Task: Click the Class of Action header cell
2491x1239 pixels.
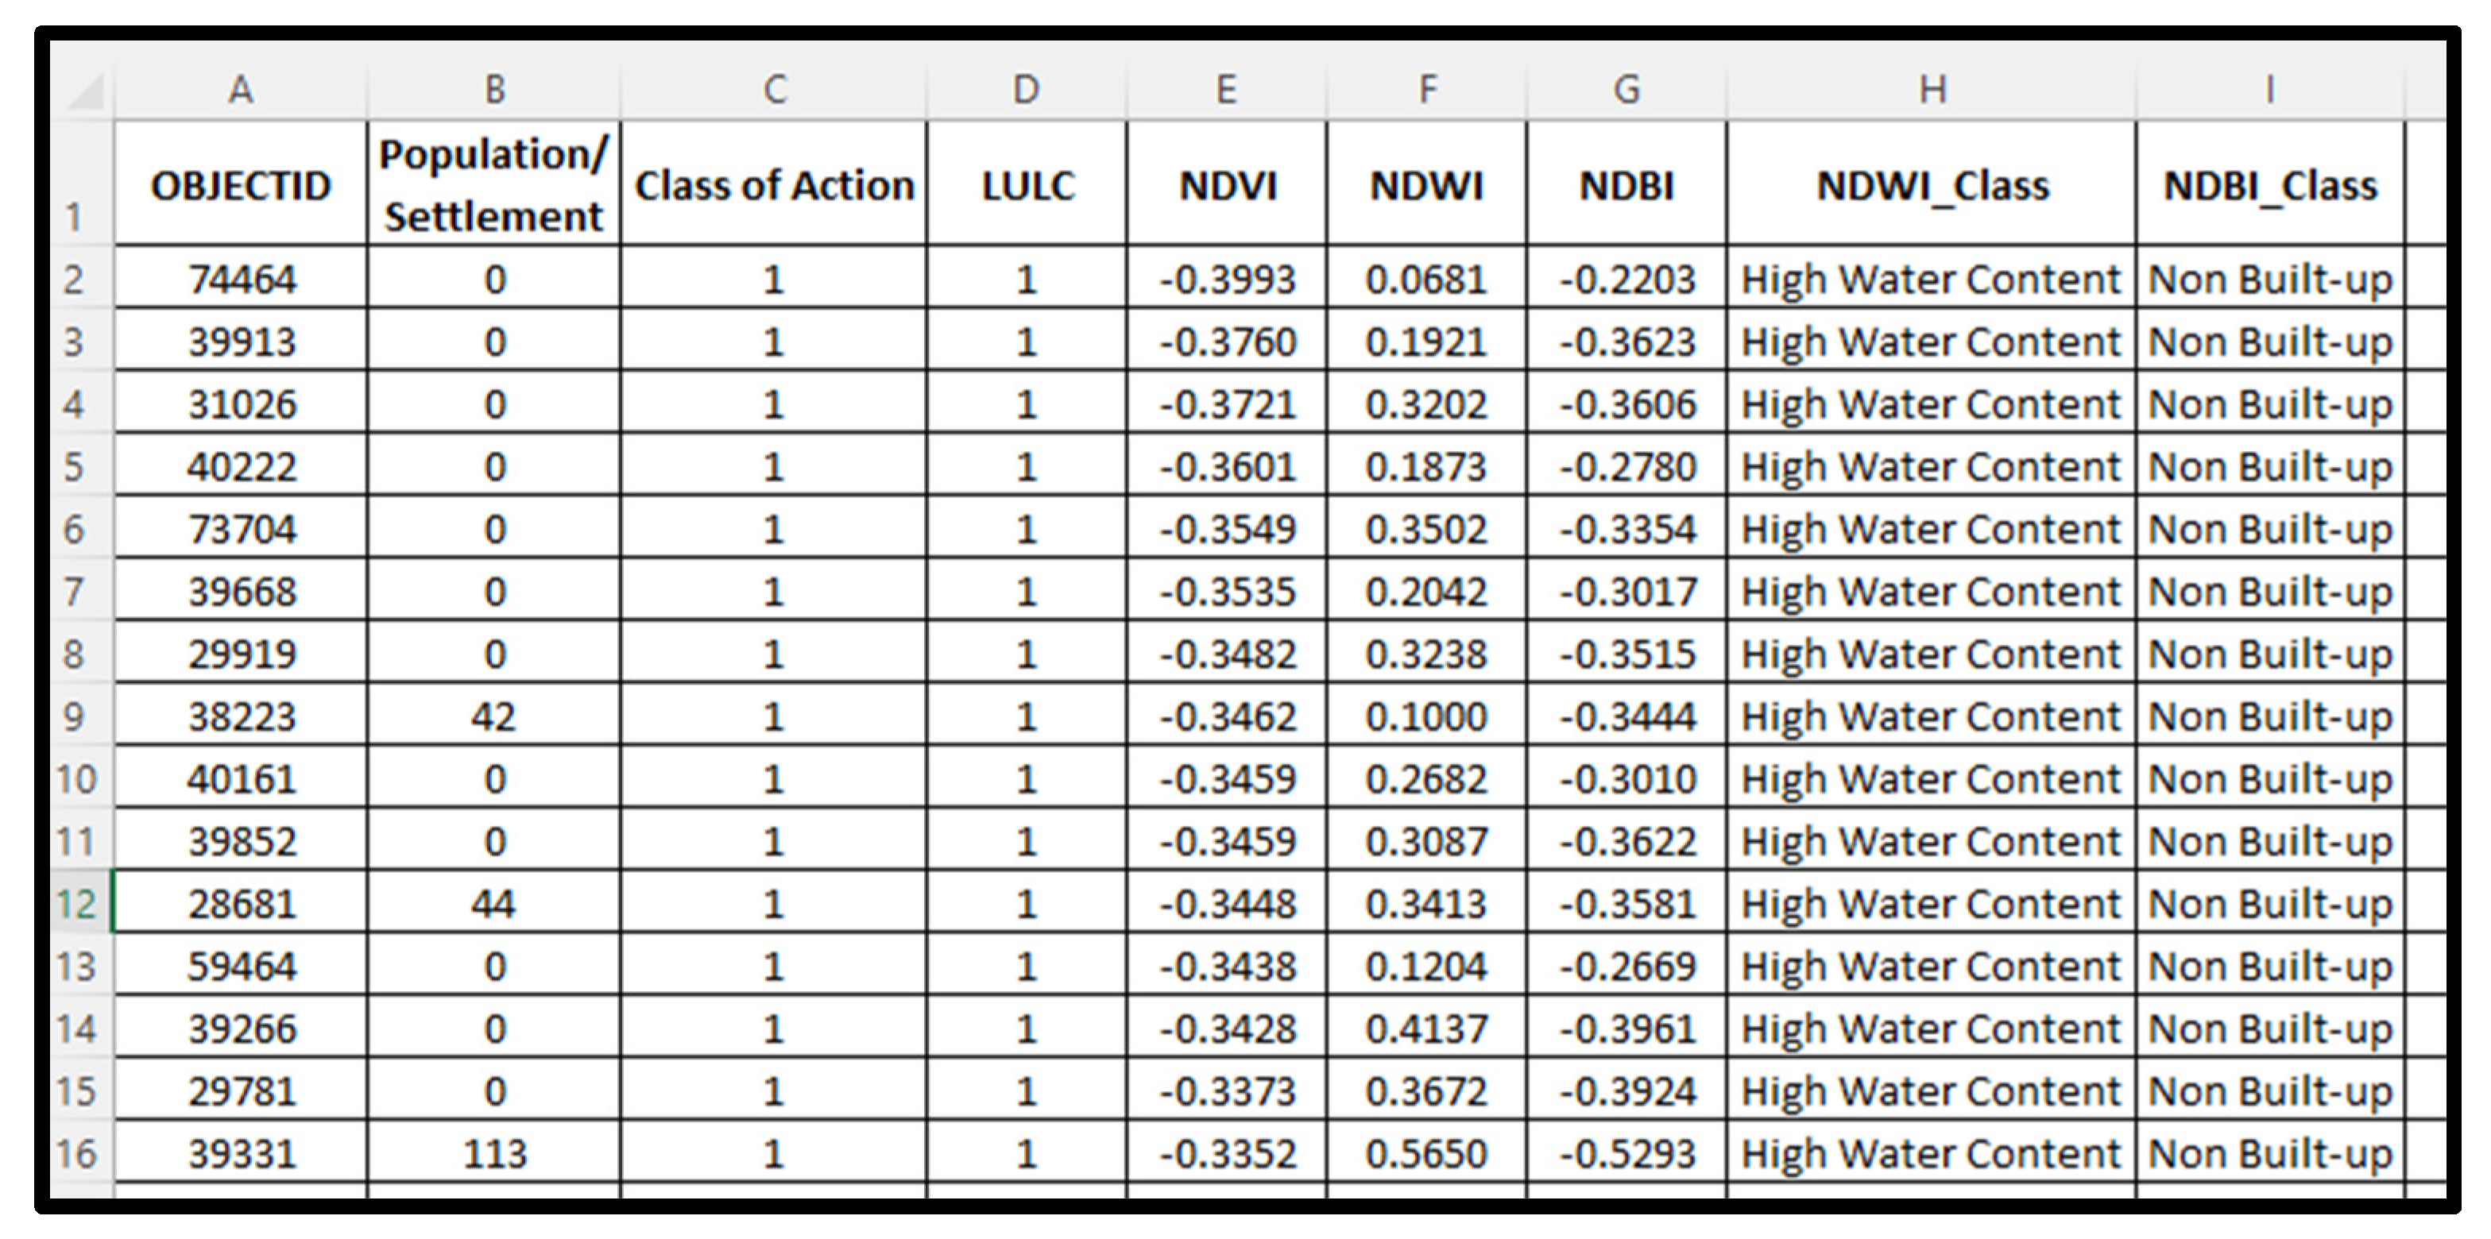Action: point(774,184)
